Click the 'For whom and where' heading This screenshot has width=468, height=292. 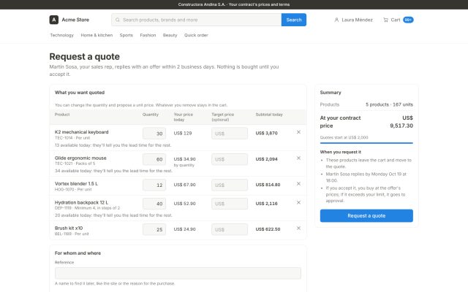(x=78, y=253)
